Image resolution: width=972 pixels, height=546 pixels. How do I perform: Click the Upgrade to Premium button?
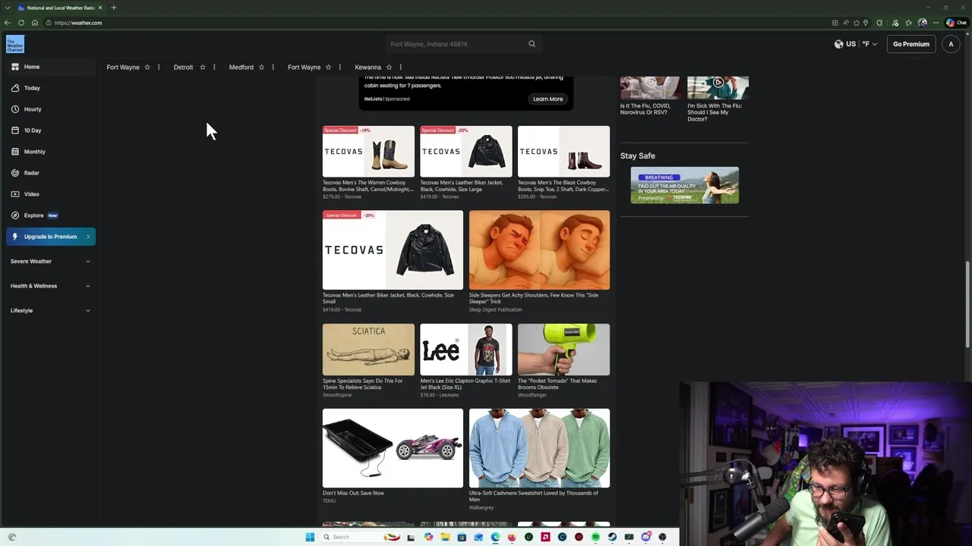(x=50, y=237)
